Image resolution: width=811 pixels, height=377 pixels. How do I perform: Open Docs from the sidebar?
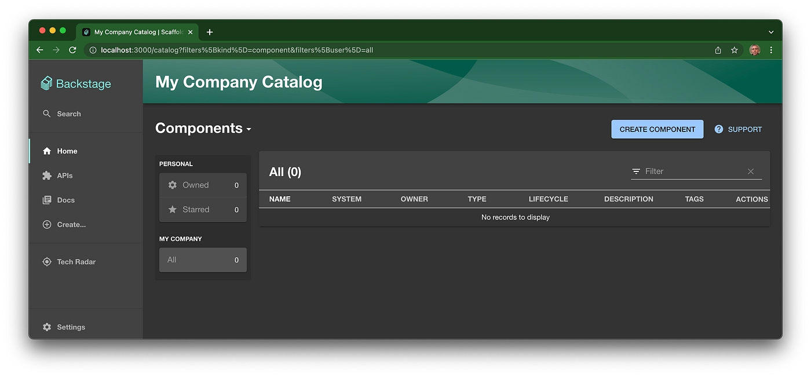pyautogui.click(x=86, y=200)
